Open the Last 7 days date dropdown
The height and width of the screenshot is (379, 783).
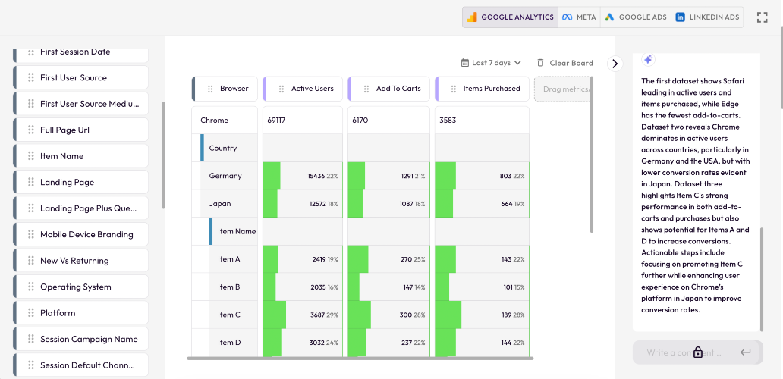click(x=491, y=63)
